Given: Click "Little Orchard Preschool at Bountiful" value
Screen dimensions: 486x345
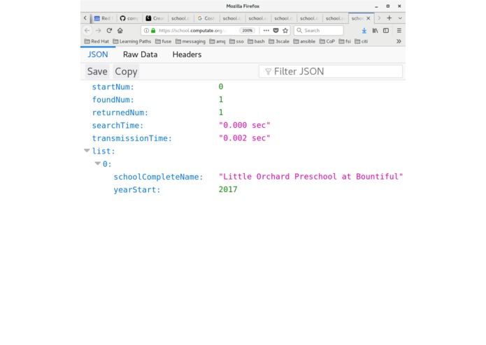Looking at the screenshot, I should click(310, 177).
